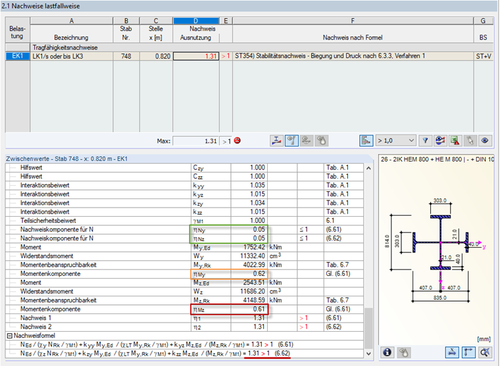
Task: Click the 'ST354) Stabilitätsnachweis' formula cell
Action: [x=353, y=56]
